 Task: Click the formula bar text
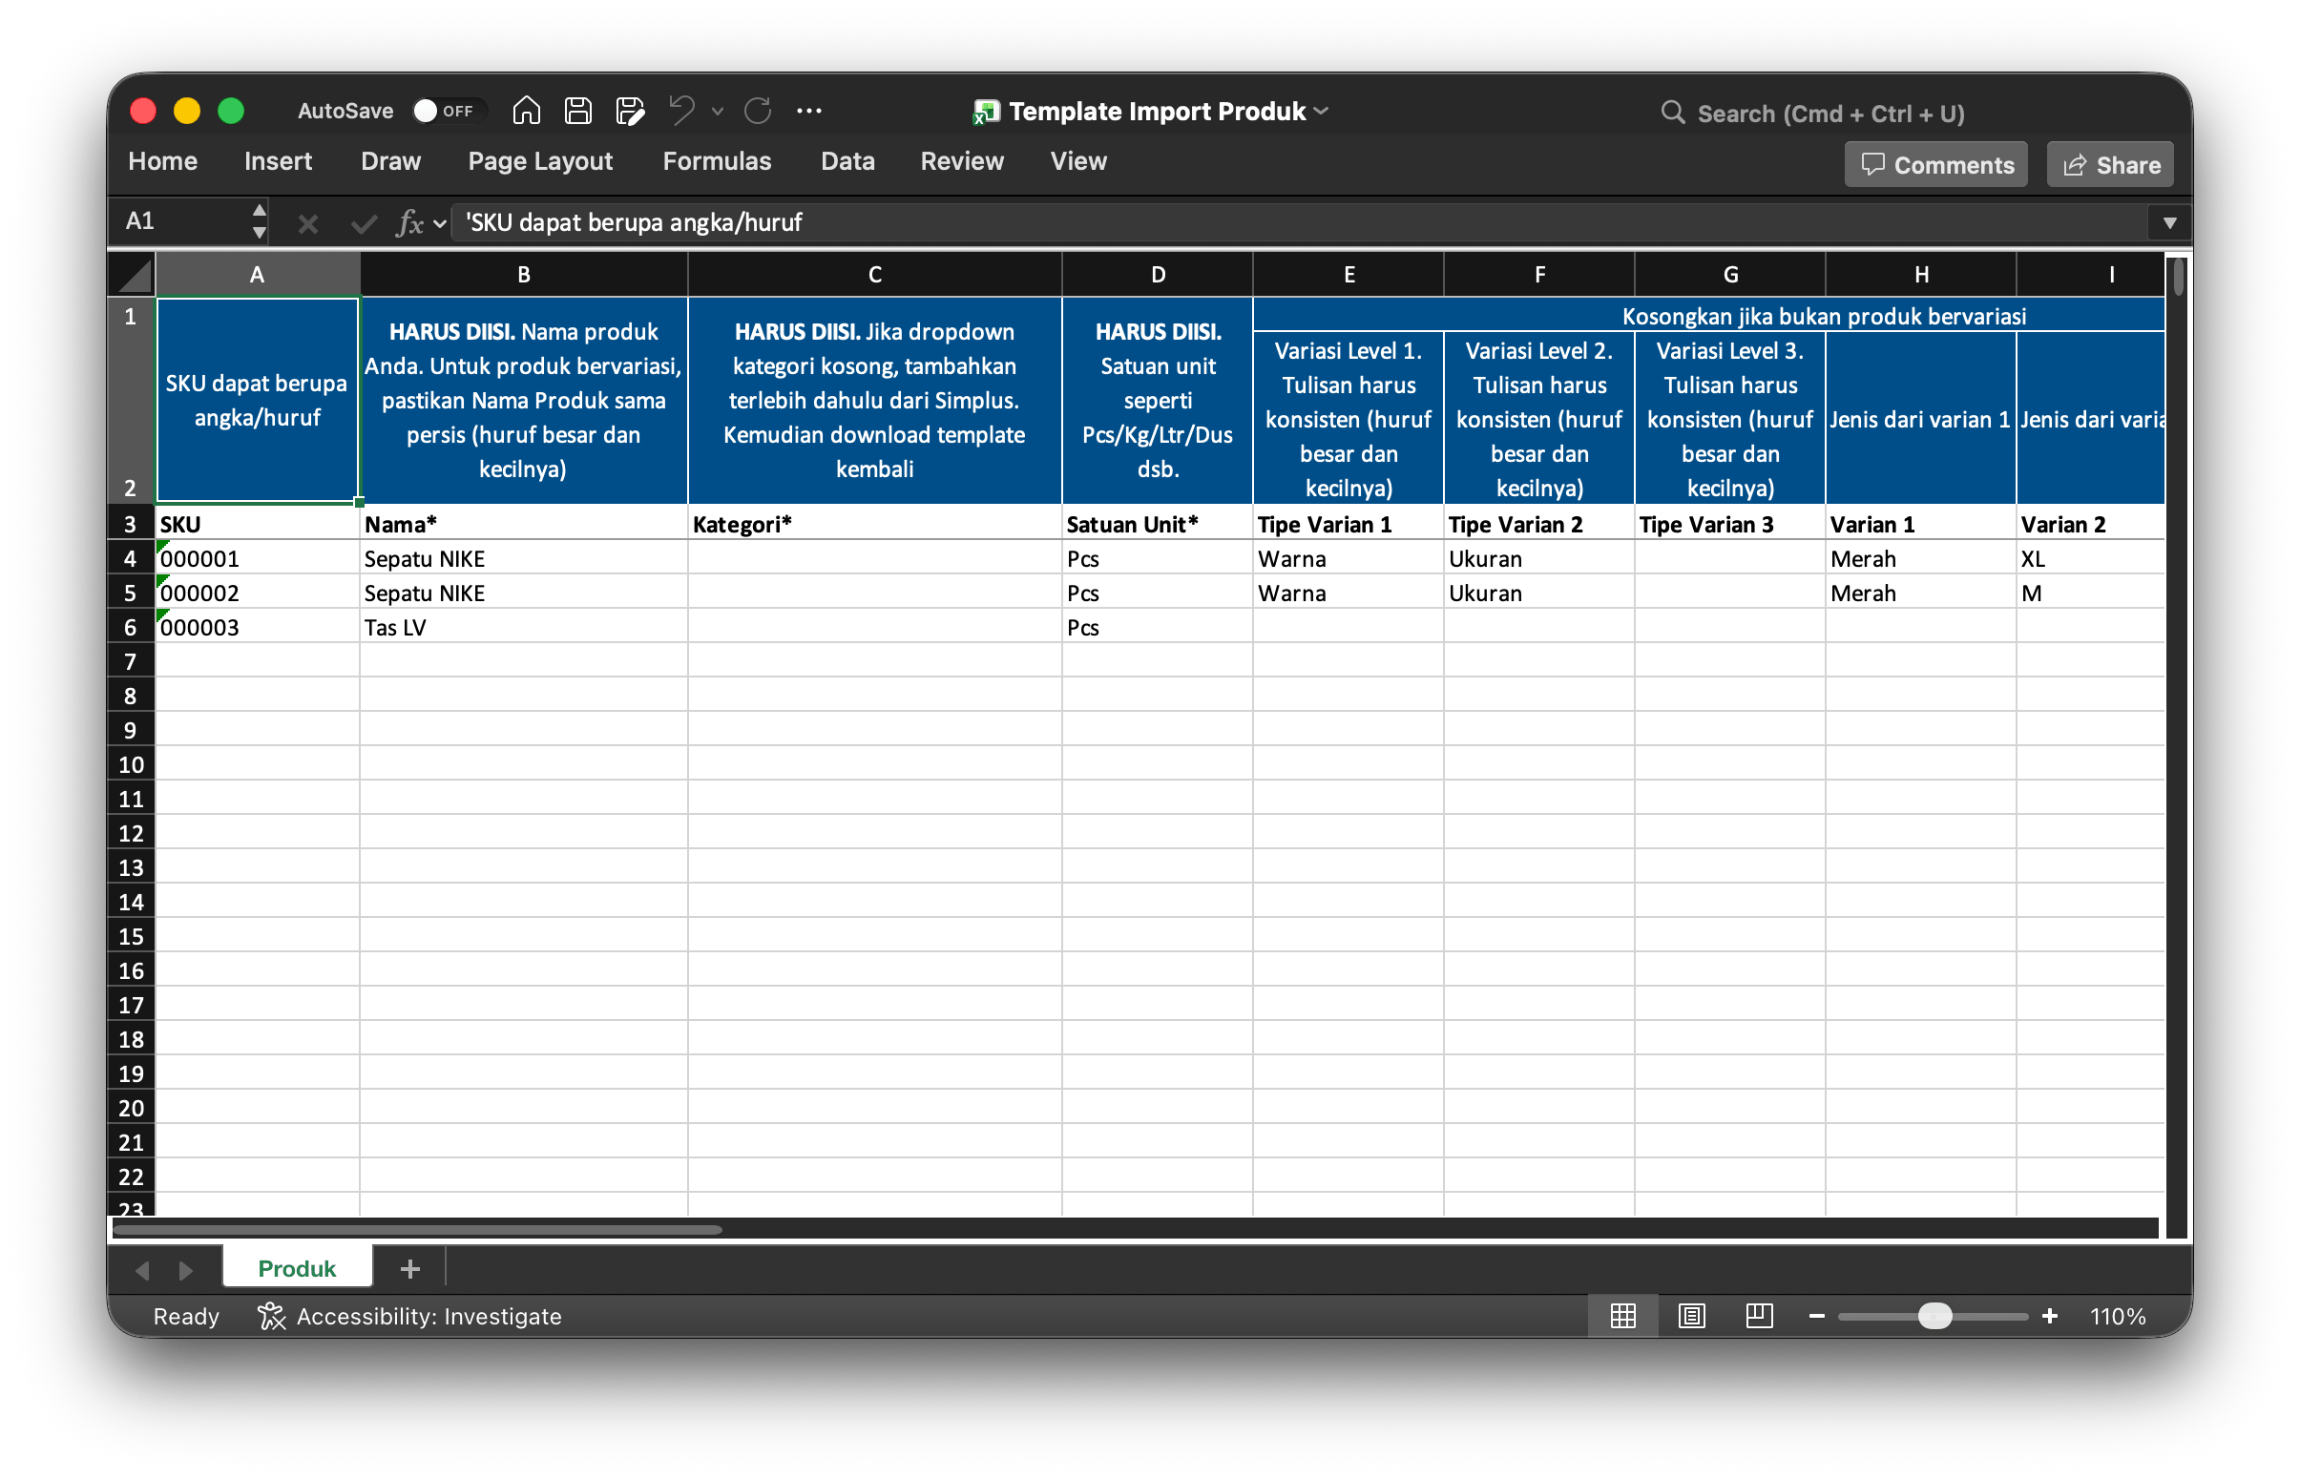[x=634, y=223]
